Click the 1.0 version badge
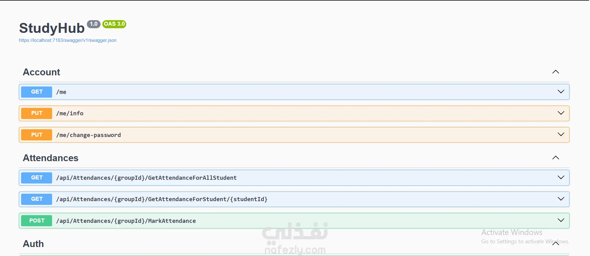Image resolution: width=590 pixels, height=256 pixels. pyautogui.click(x=94, y=24)
